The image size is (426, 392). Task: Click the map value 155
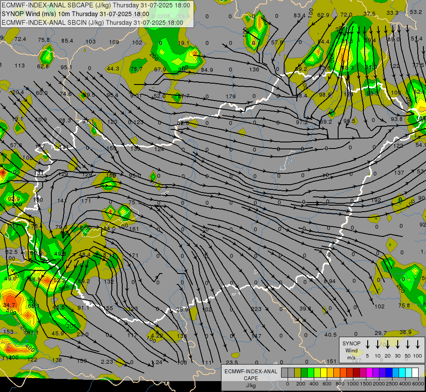[x=108, y=308]
